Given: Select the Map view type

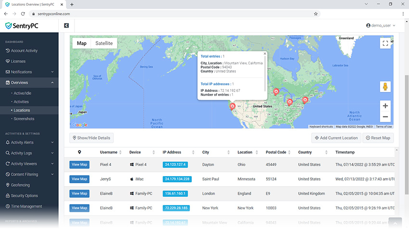Looking at the screenshot, I should (x=82, y=43).
